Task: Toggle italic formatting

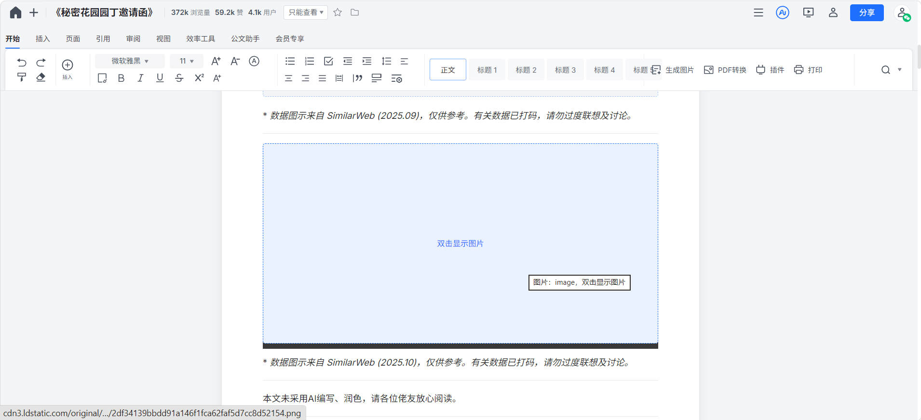Action: (x=140, y=78)
